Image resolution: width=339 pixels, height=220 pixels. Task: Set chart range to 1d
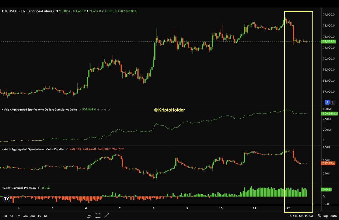[5, 216]
